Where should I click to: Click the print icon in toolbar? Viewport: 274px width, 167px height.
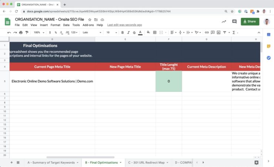(21, 33)
